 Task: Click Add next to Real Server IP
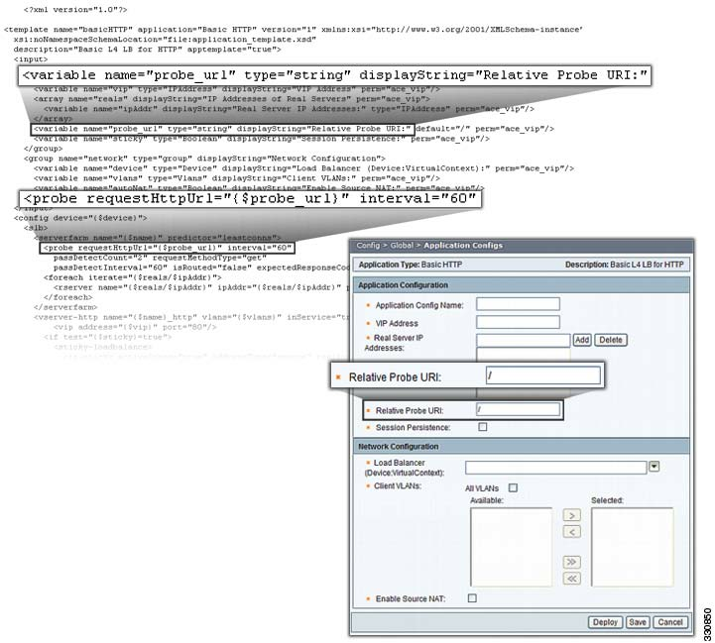click(x=582, y=340)
